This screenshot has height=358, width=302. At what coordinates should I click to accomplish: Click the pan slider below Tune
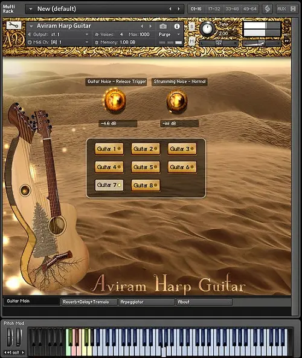219,43
